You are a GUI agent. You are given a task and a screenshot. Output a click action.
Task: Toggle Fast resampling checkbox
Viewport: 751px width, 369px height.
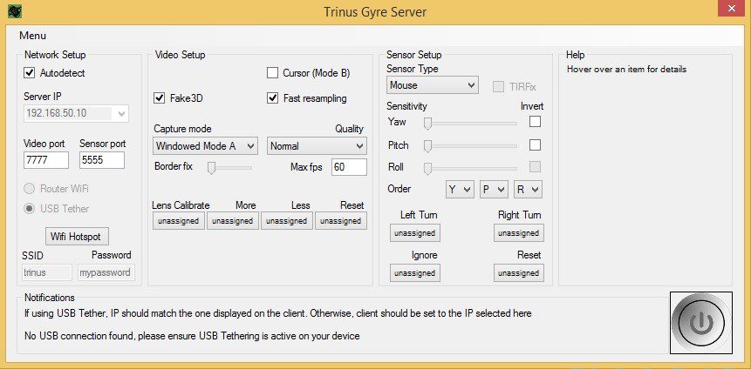pyautogui.click(x=272, y=98)
